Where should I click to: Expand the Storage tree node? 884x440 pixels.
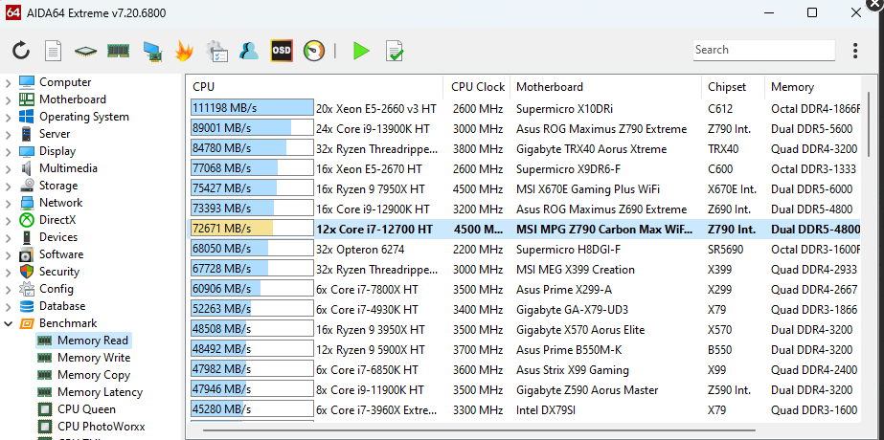click(8, 186)
